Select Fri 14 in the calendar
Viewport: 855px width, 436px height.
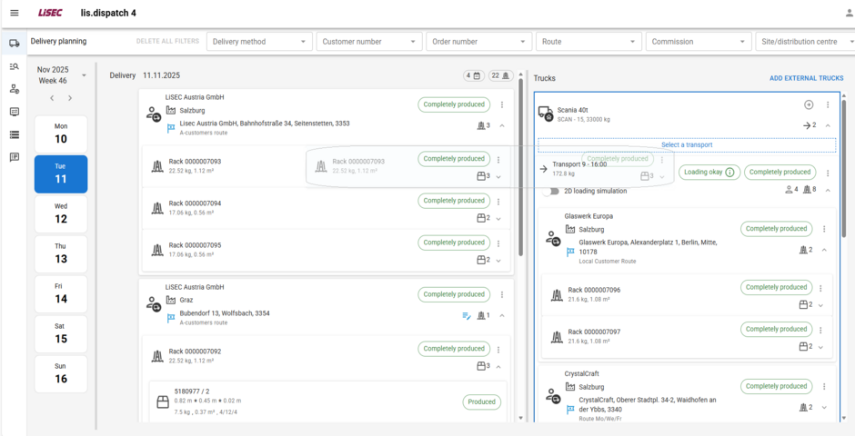[61, 293]
